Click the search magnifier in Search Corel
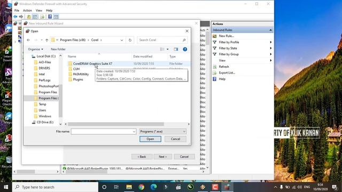 (x=184, y=40)
